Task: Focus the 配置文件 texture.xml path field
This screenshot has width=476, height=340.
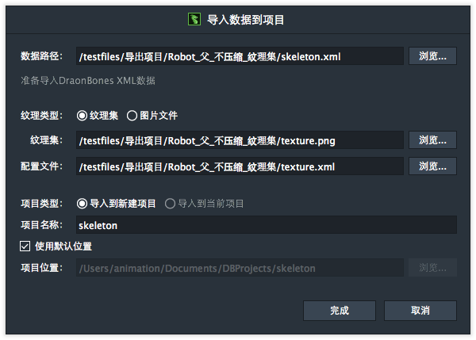Action: [x=240, y=166]
